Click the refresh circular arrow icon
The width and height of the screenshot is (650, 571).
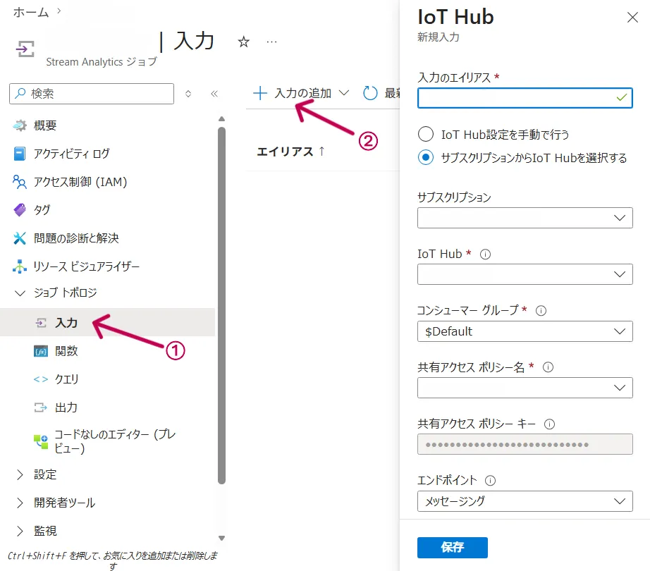click(x=370, y=93)
